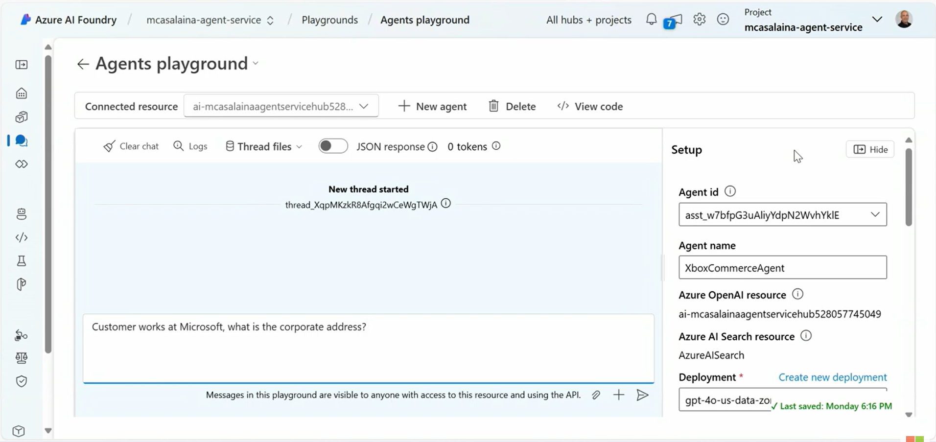Image resolution: width=936 pixels, height=442 pixels.
Task: Click New agent button
Action: click(432, 106)
